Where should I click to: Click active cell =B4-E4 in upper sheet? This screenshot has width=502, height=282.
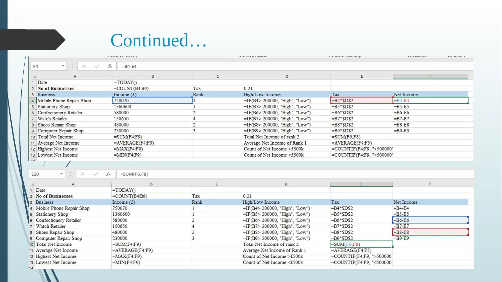pos(431,101)
